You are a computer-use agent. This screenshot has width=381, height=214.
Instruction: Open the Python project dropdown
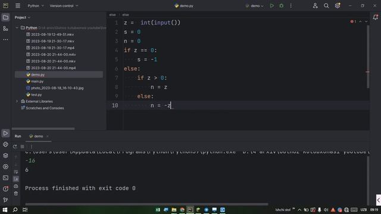coord(36,5)
